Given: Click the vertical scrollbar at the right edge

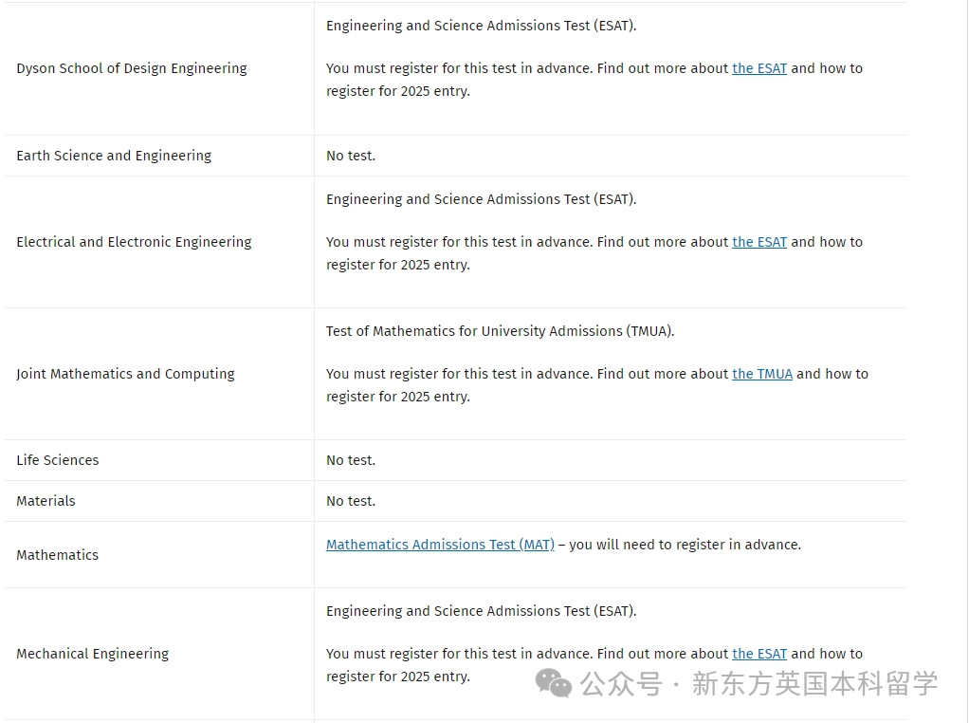Looking at the screenshot, I should [x=966, y=361].
